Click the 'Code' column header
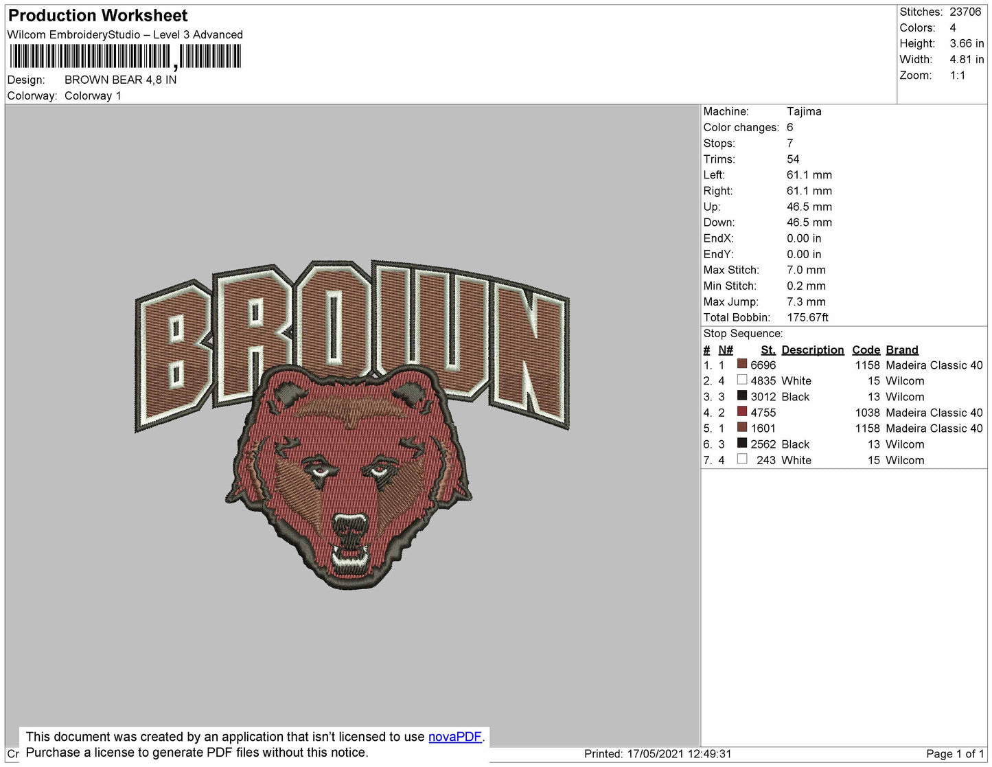Viewport: 992px width, 767px height. coord(866,350)
